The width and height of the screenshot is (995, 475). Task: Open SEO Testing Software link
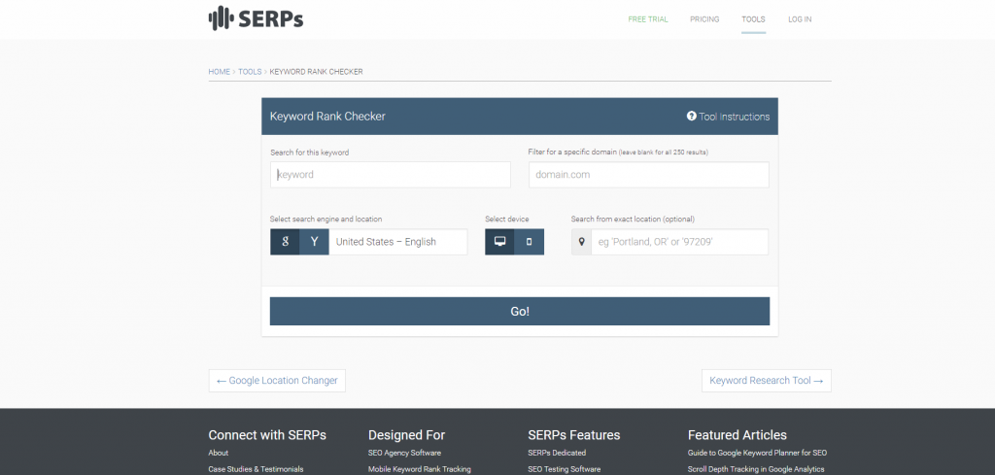point(565,469)
